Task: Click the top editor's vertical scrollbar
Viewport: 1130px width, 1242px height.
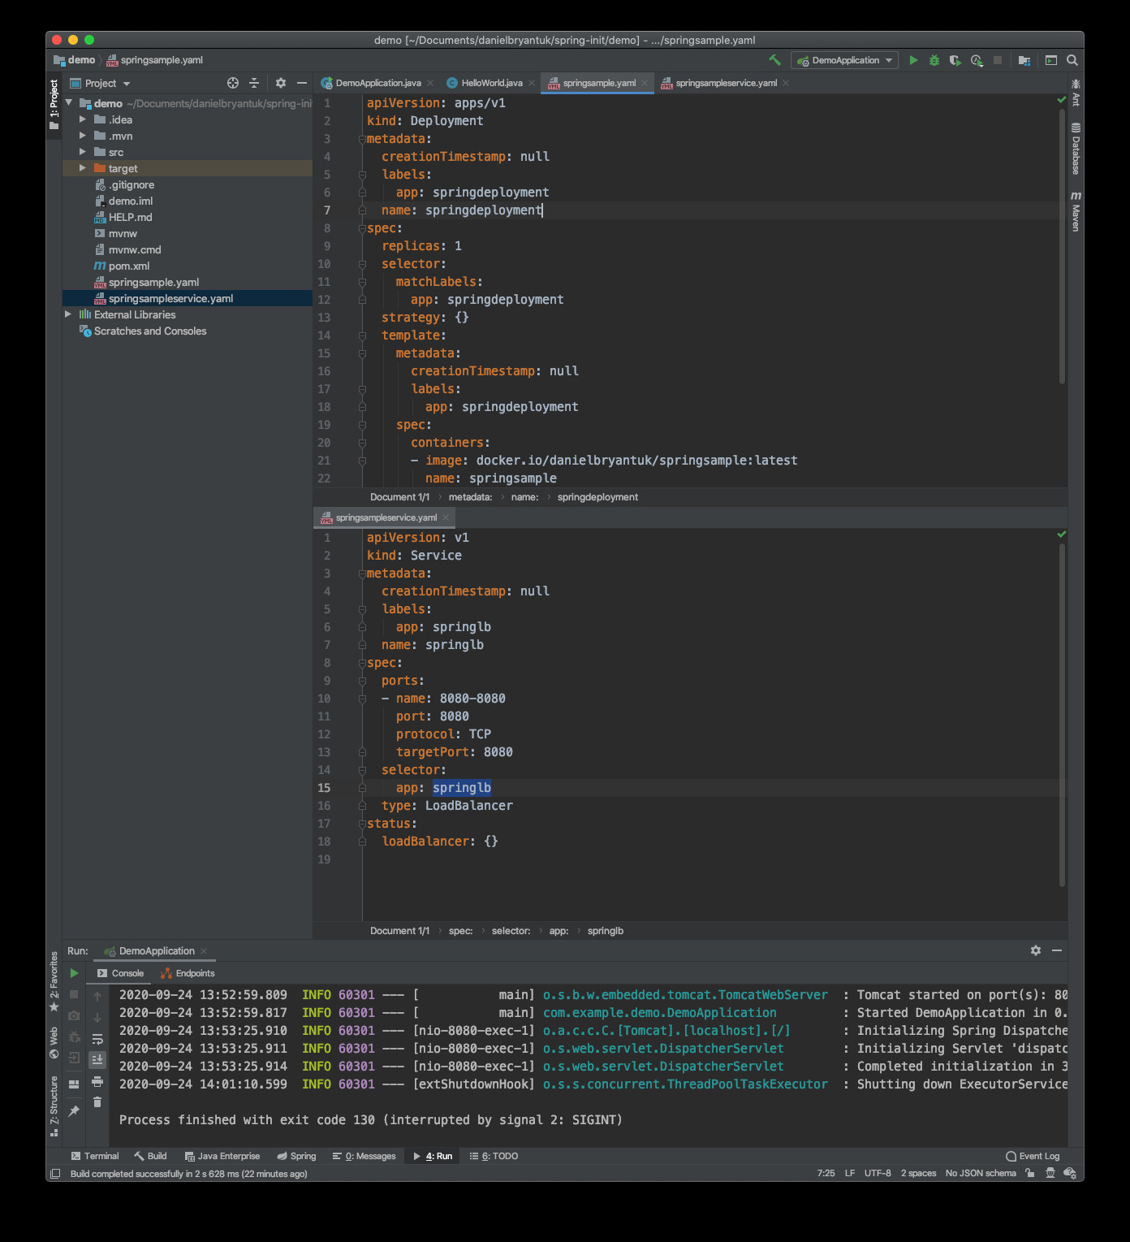Action: click(1062, 244)
